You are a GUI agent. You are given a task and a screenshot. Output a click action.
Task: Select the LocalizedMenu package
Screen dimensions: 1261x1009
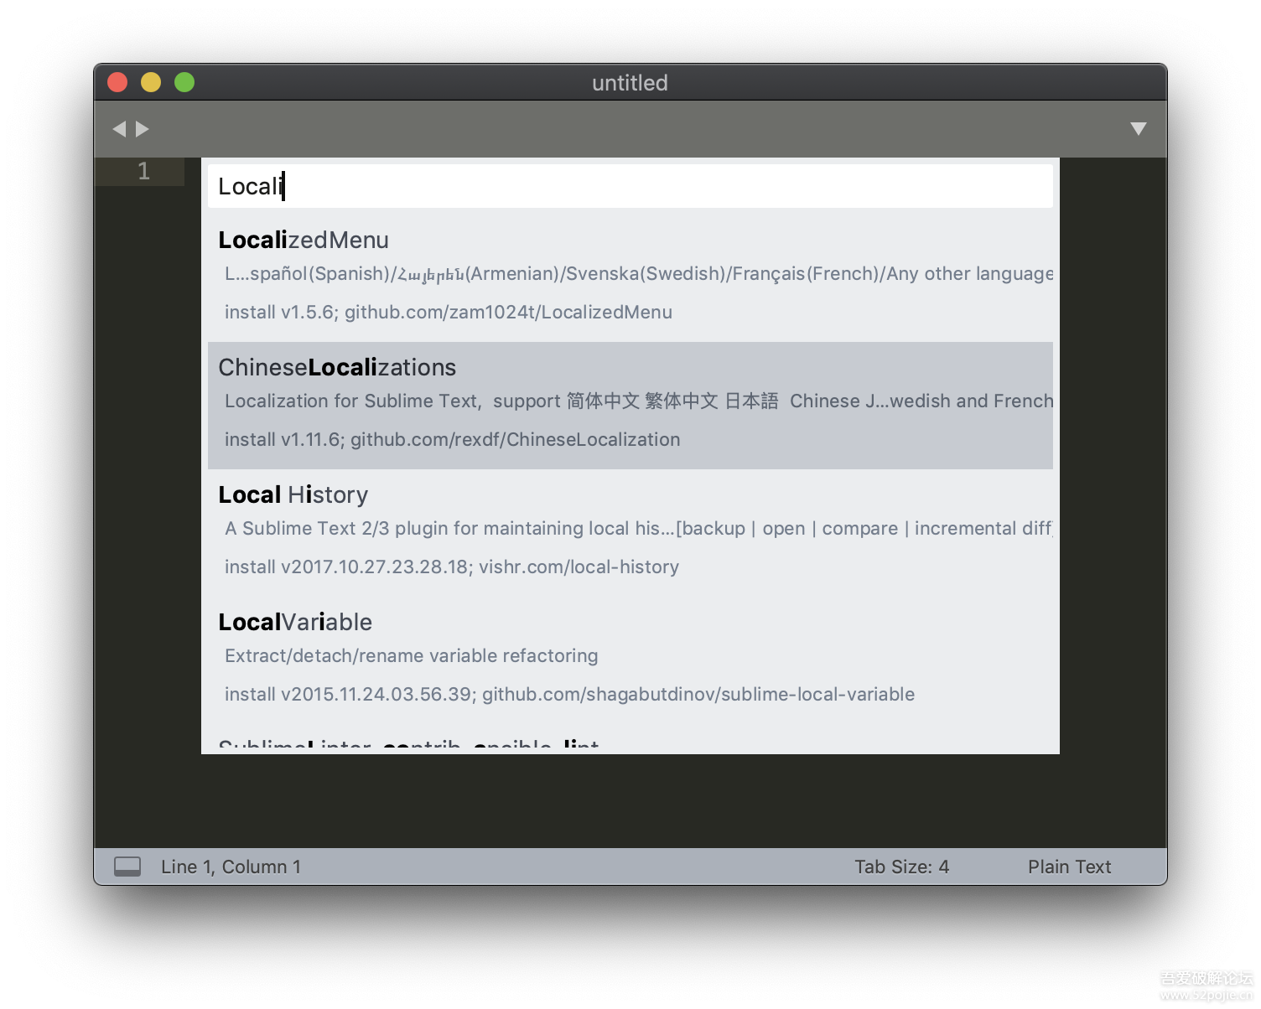304,241
